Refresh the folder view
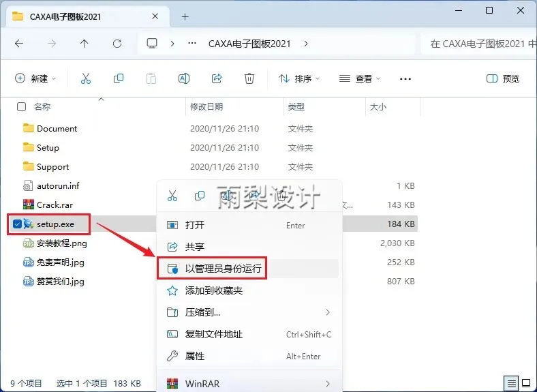This screenshot has width=537, height=392. 117,44
